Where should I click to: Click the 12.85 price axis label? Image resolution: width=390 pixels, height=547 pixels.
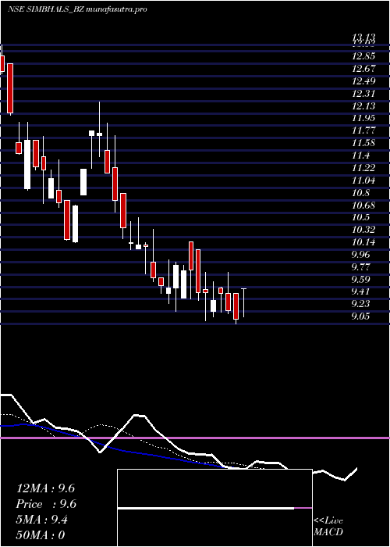[363, 55]
